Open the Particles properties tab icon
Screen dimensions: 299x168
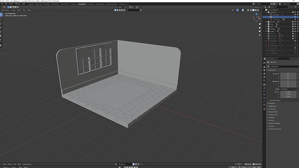pos(264,91)
